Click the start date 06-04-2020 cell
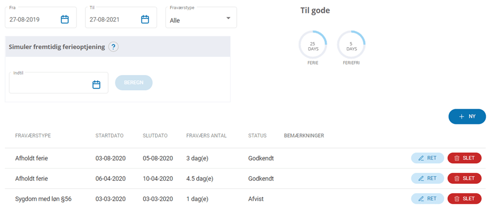 click(x=111, y=179)
